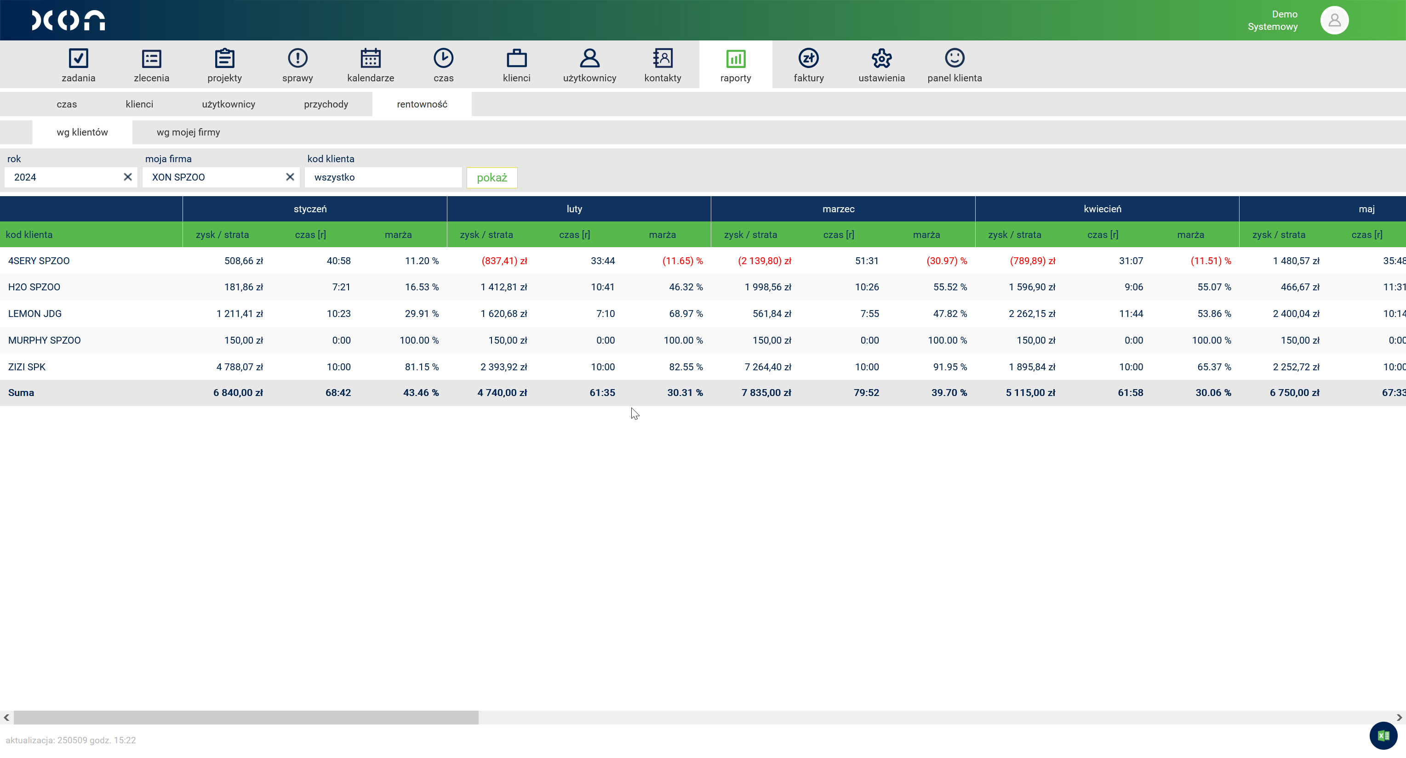Screen dimensions: 1406x758
Task: Click the Demo Systemowy user name
Action: pos(1273,20)
